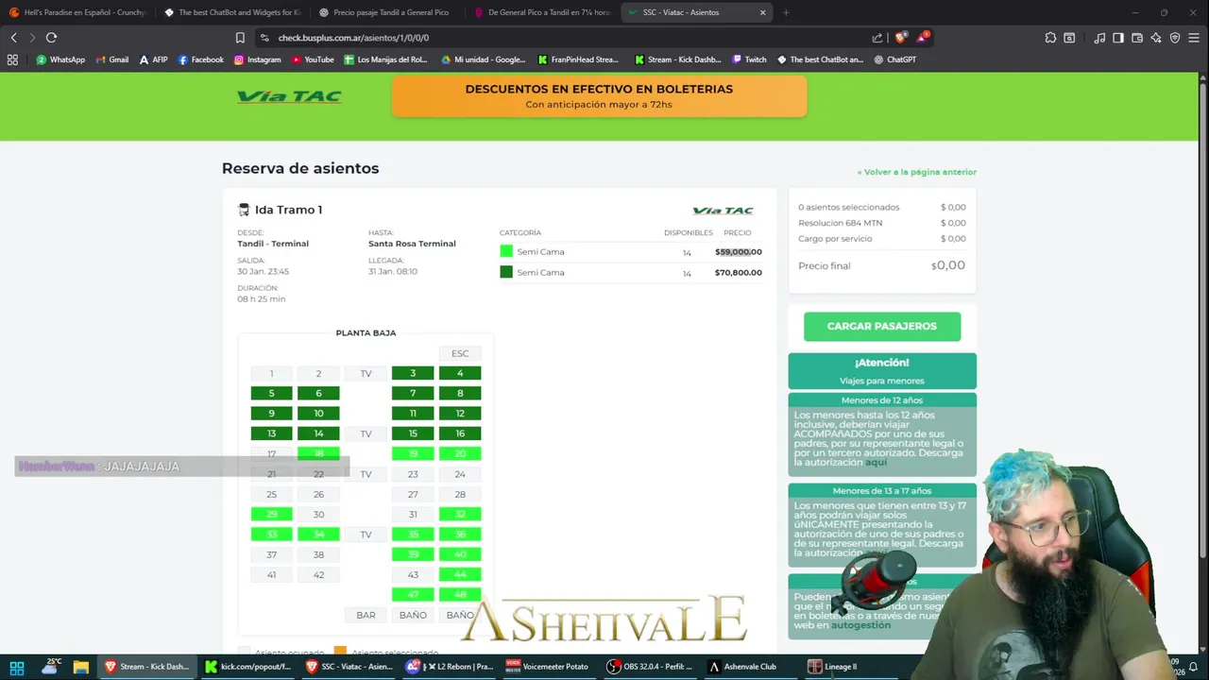This screenshot has height=680, width=1209.
Task: Select seat 16 on planta baja
Action: [x=460, y=433]
